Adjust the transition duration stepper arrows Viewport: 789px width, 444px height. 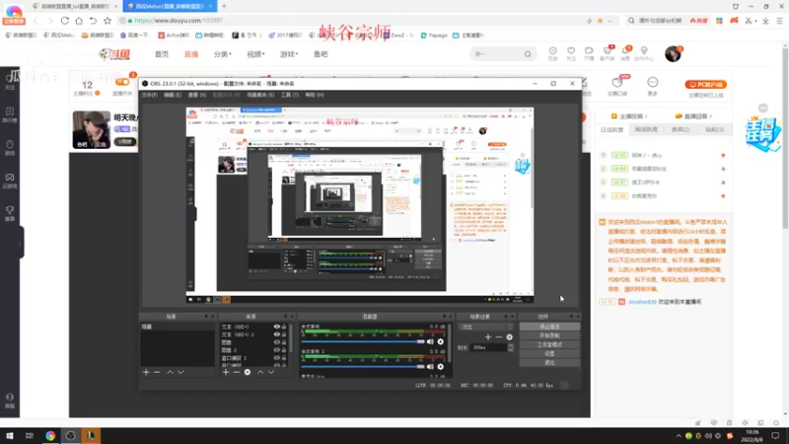pos(511,347)
